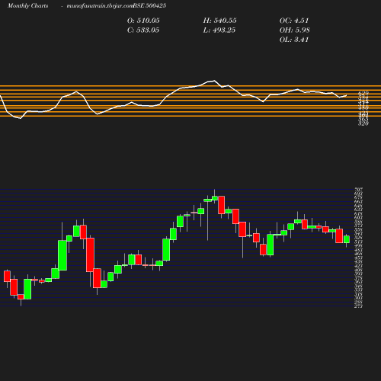Click the last green candlestick on the right

click(x=347, y=239)
